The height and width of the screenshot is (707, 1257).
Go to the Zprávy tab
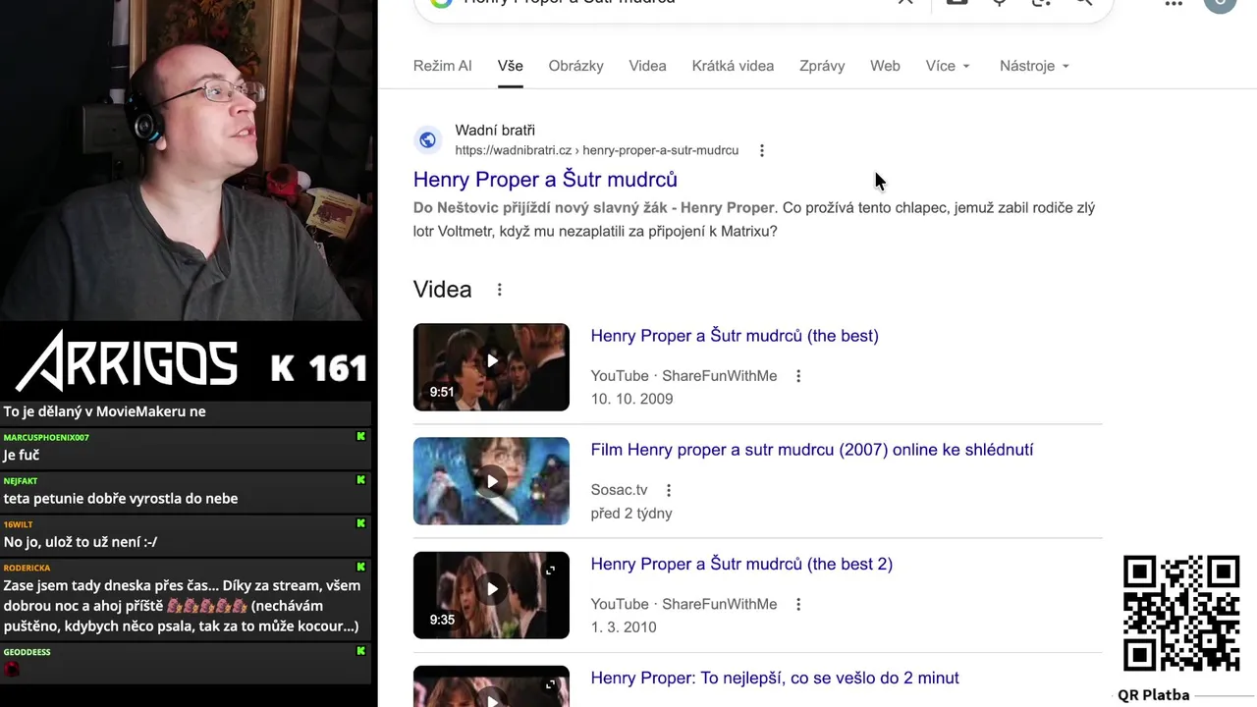(x=822, y=66)
